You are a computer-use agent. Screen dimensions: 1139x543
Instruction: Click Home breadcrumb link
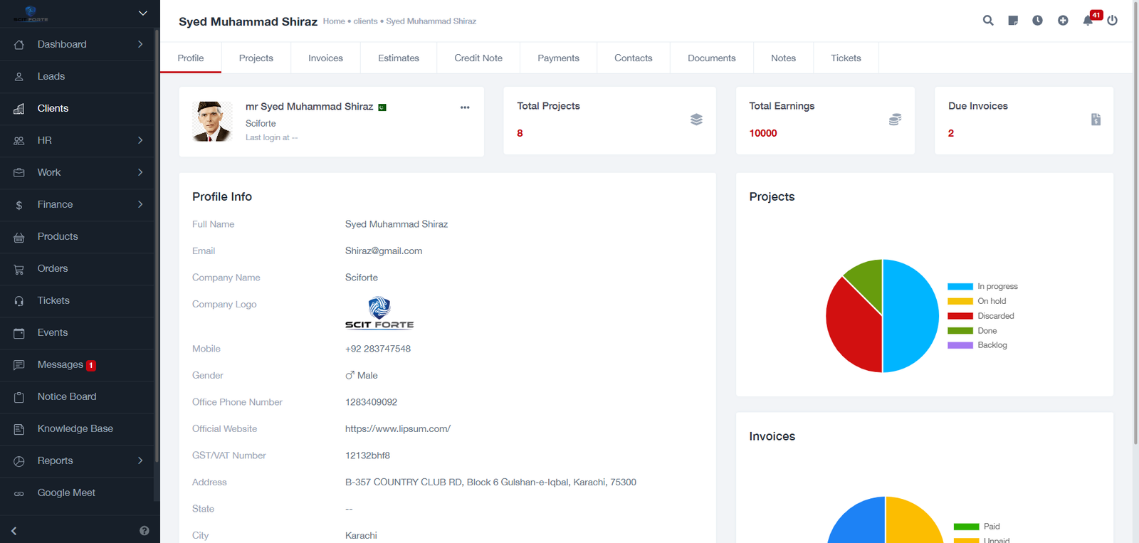coord(334,21)
